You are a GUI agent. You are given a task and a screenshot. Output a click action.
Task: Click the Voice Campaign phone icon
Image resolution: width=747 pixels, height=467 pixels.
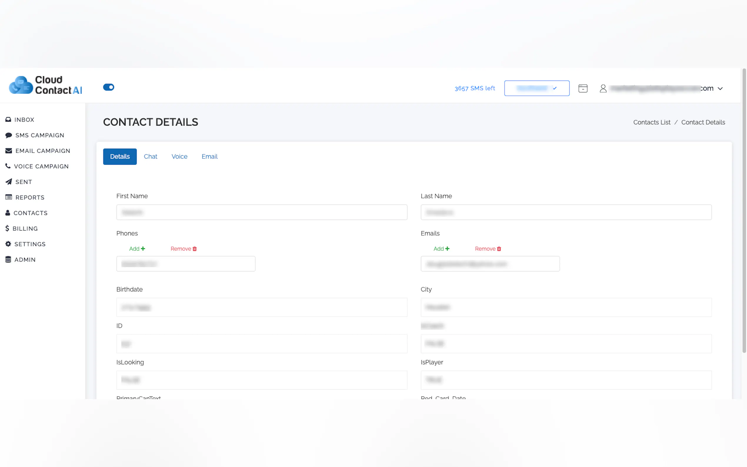coord(8,166)
